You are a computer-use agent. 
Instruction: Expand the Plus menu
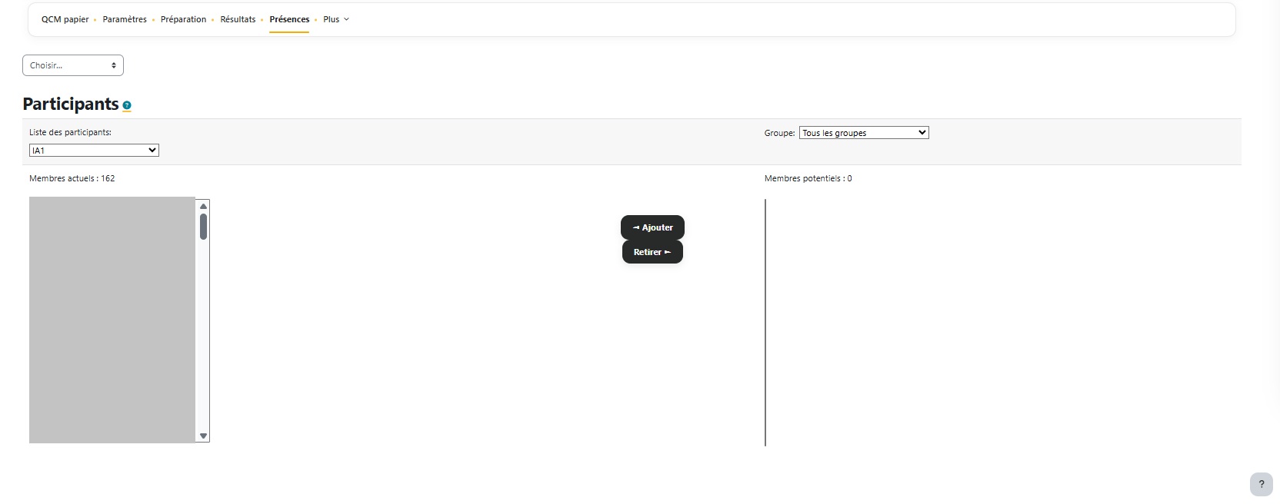pyautogui.click(x=336, y=19)
